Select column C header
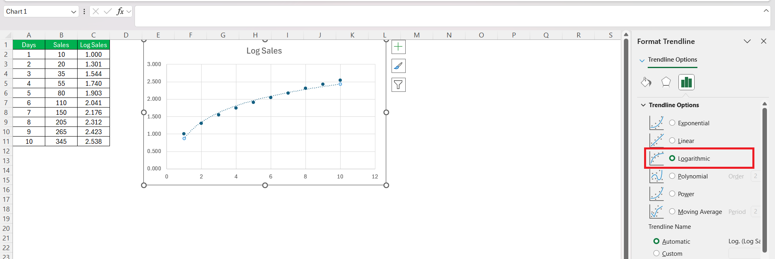The width and height of the screenshot is (775, 259). [93, 35]
